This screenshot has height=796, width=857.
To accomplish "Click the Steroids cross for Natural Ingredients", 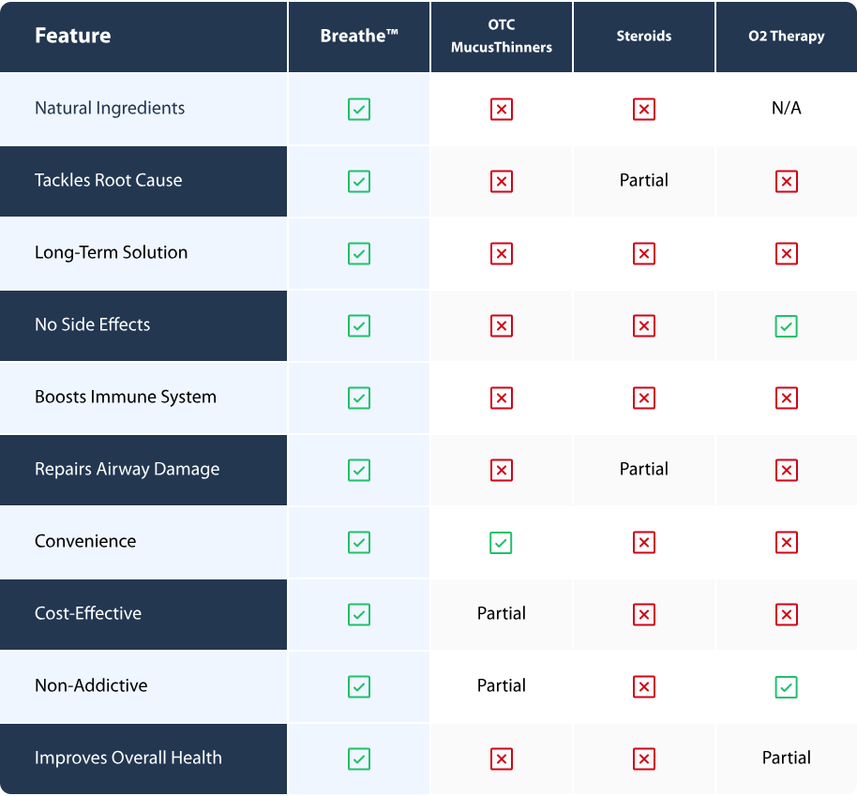I will 644,109.
